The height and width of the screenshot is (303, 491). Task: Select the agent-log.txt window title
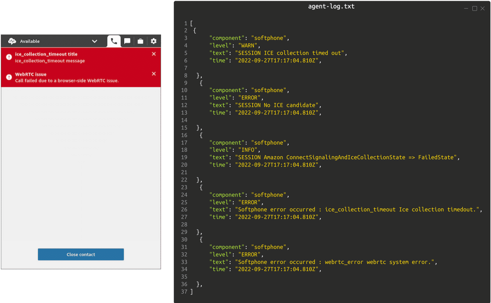(x=331, y=6)
